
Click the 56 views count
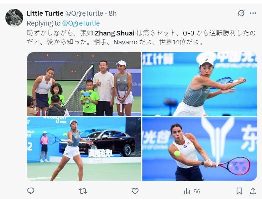[x=197, y=191]
